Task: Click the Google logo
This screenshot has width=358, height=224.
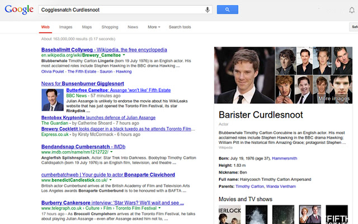Action: [x=19, y=10]
